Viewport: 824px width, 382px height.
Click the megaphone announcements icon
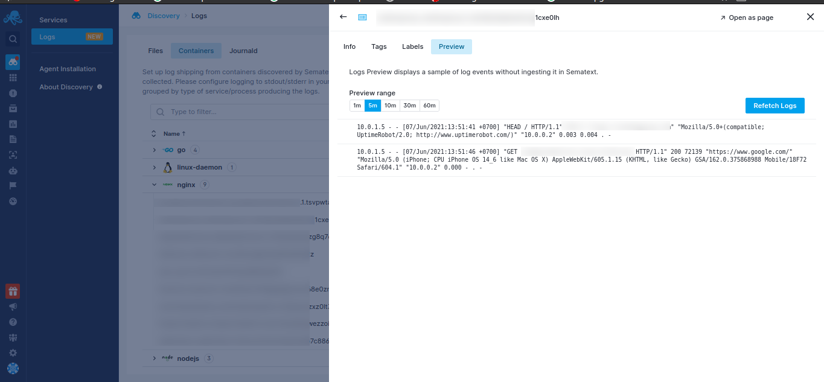pyautogui.click(x=13, y=307)
